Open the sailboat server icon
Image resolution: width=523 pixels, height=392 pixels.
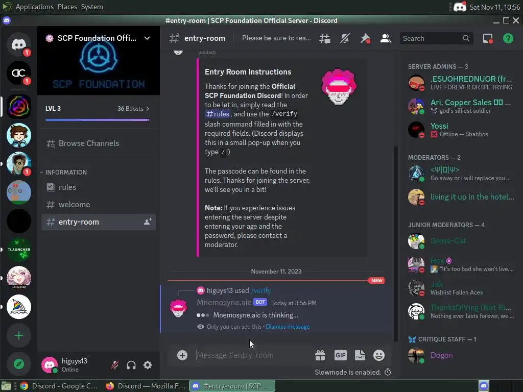tap(19, 307)
